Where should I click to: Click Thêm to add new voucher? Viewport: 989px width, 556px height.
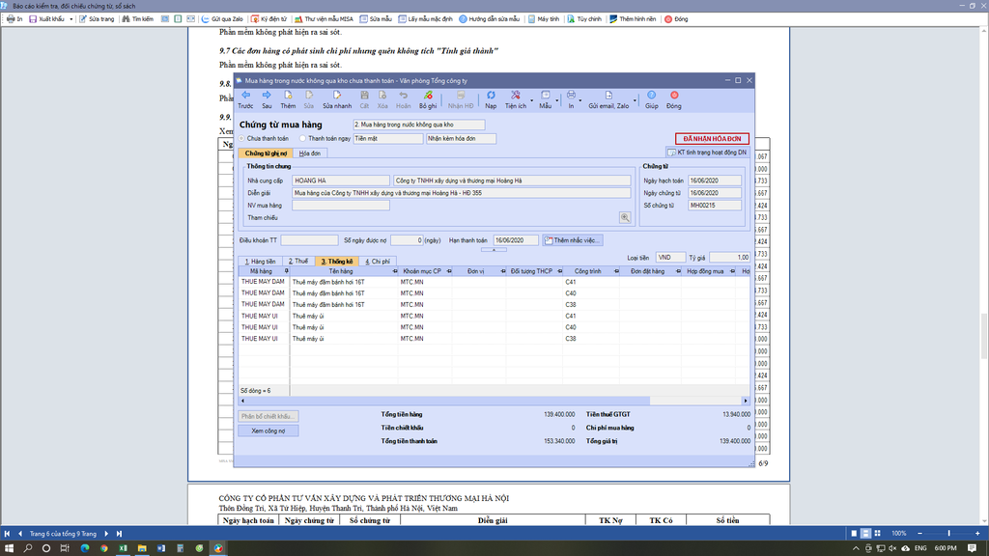click(288, 99)
